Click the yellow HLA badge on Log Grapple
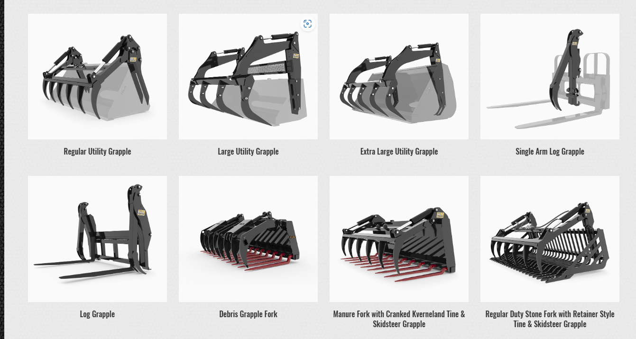 141,212
